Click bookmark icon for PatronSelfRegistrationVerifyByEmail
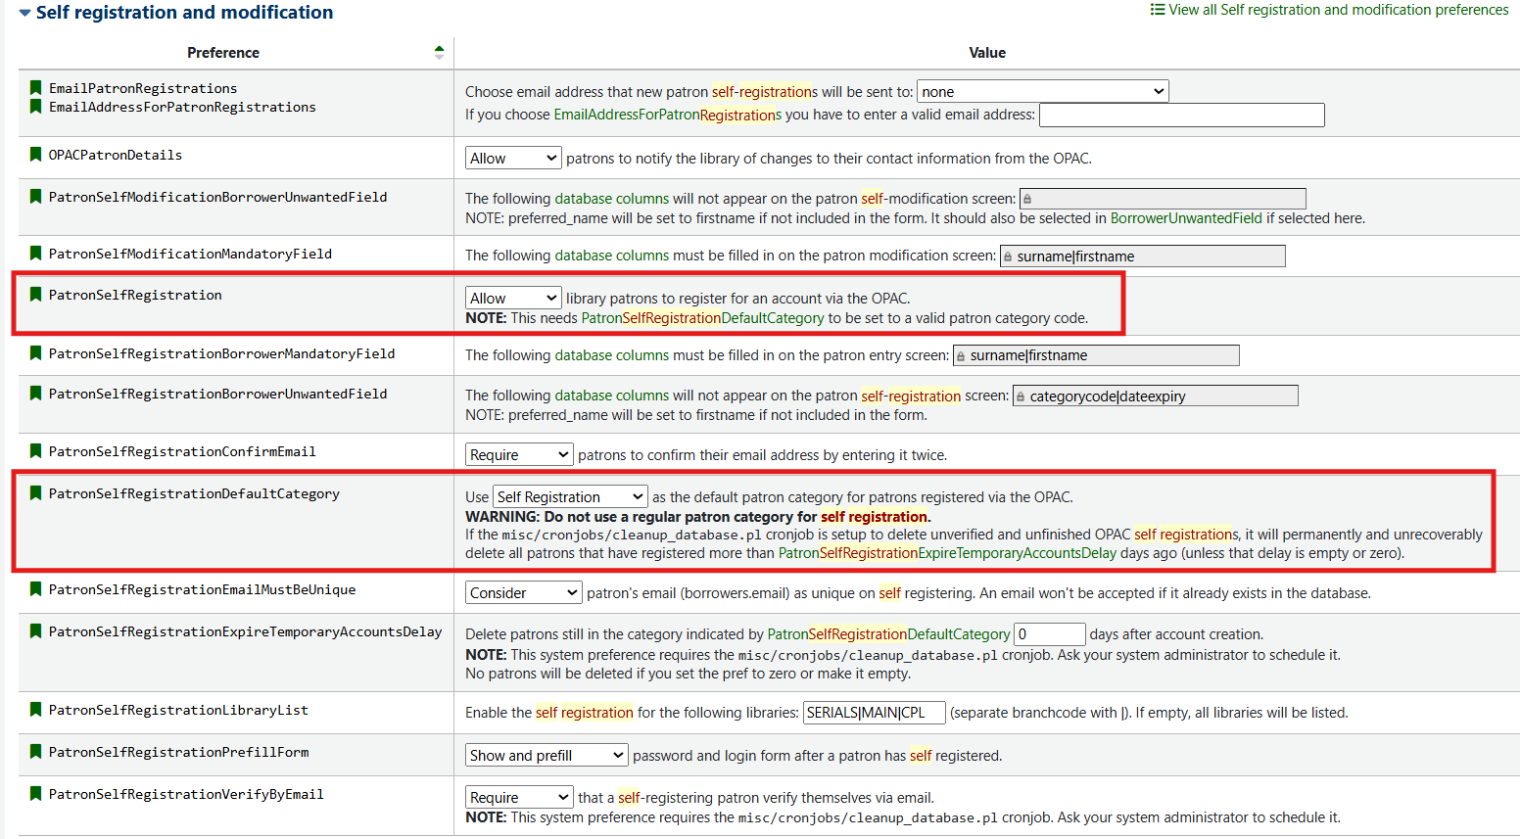Image resolution: width=1521 pixels, height=839 pixels. click(x=35, y=794)
